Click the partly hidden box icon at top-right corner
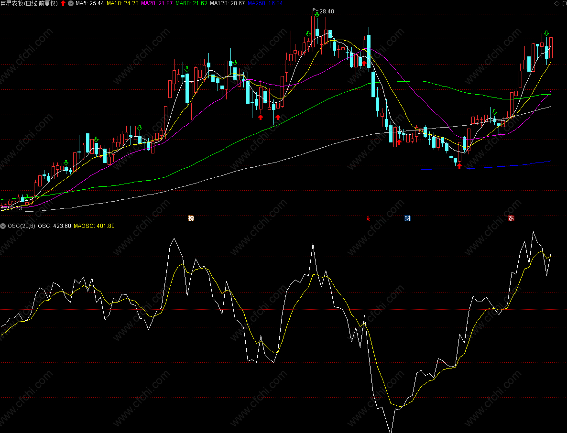Viewport: 567px width, 433px height. (565, 3)
